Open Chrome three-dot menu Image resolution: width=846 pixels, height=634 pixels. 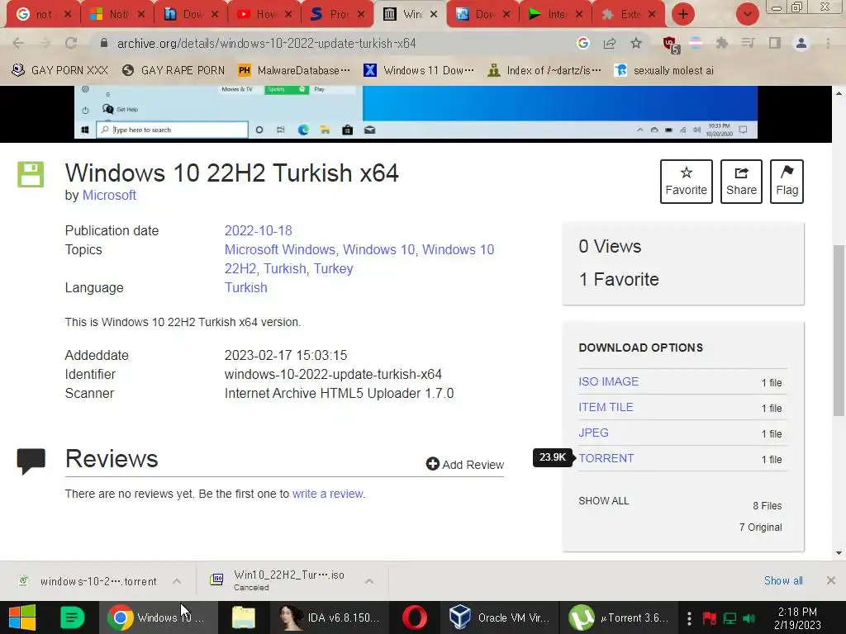pyautogui.click(x=828, y=43)
